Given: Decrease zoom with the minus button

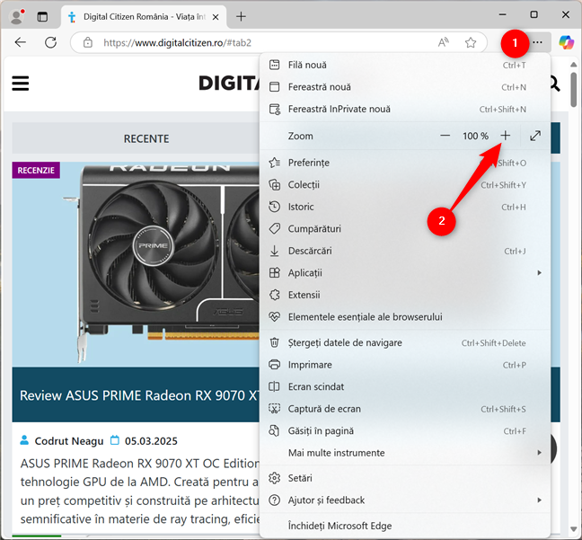Looking at the screenshot, I should [x=445, y=136].
